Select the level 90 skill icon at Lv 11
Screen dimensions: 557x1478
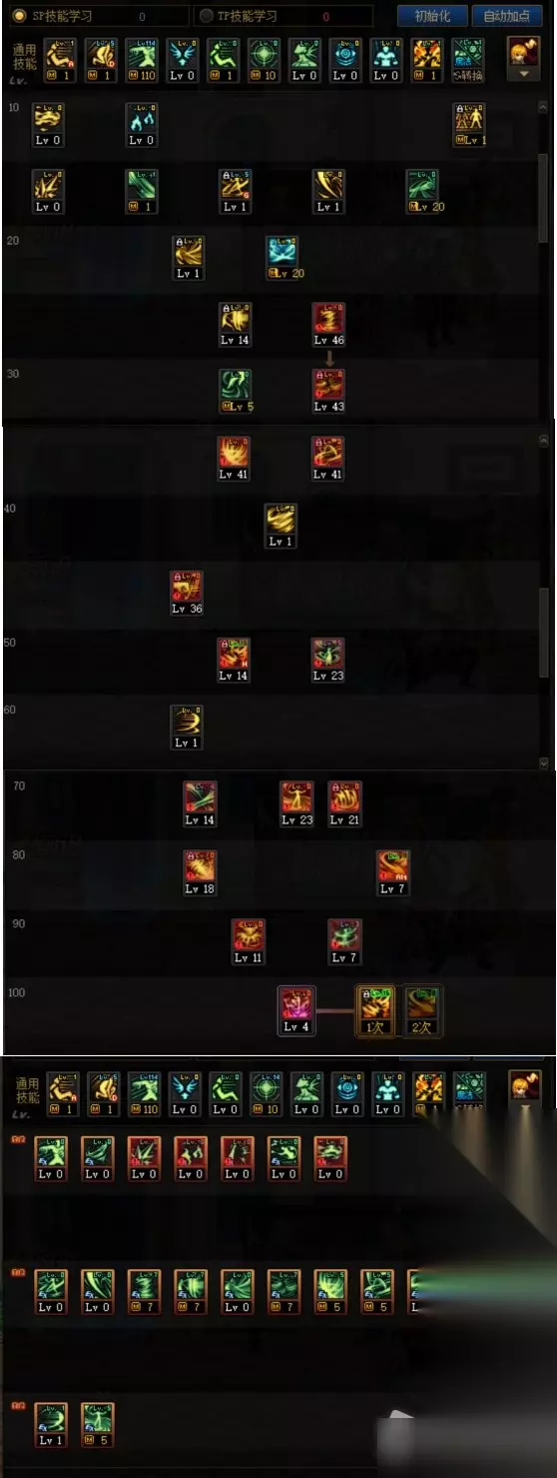pyautogui.click(x=249, y=941)
